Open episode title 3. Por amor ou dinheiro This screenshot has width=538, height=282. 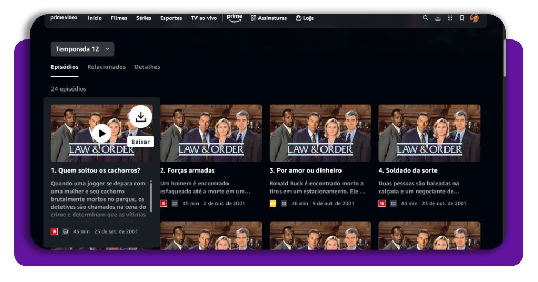tap(305, 170)
